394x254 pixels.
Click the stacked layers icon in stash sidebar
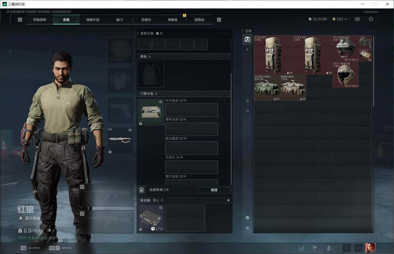point(247,218)
